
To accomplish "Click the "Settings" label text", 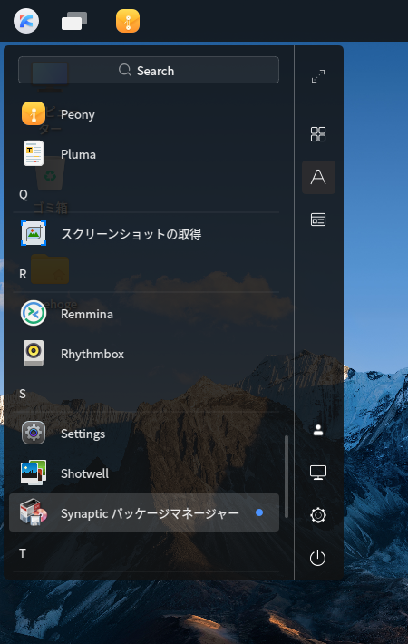I will [x=83, y=434].
